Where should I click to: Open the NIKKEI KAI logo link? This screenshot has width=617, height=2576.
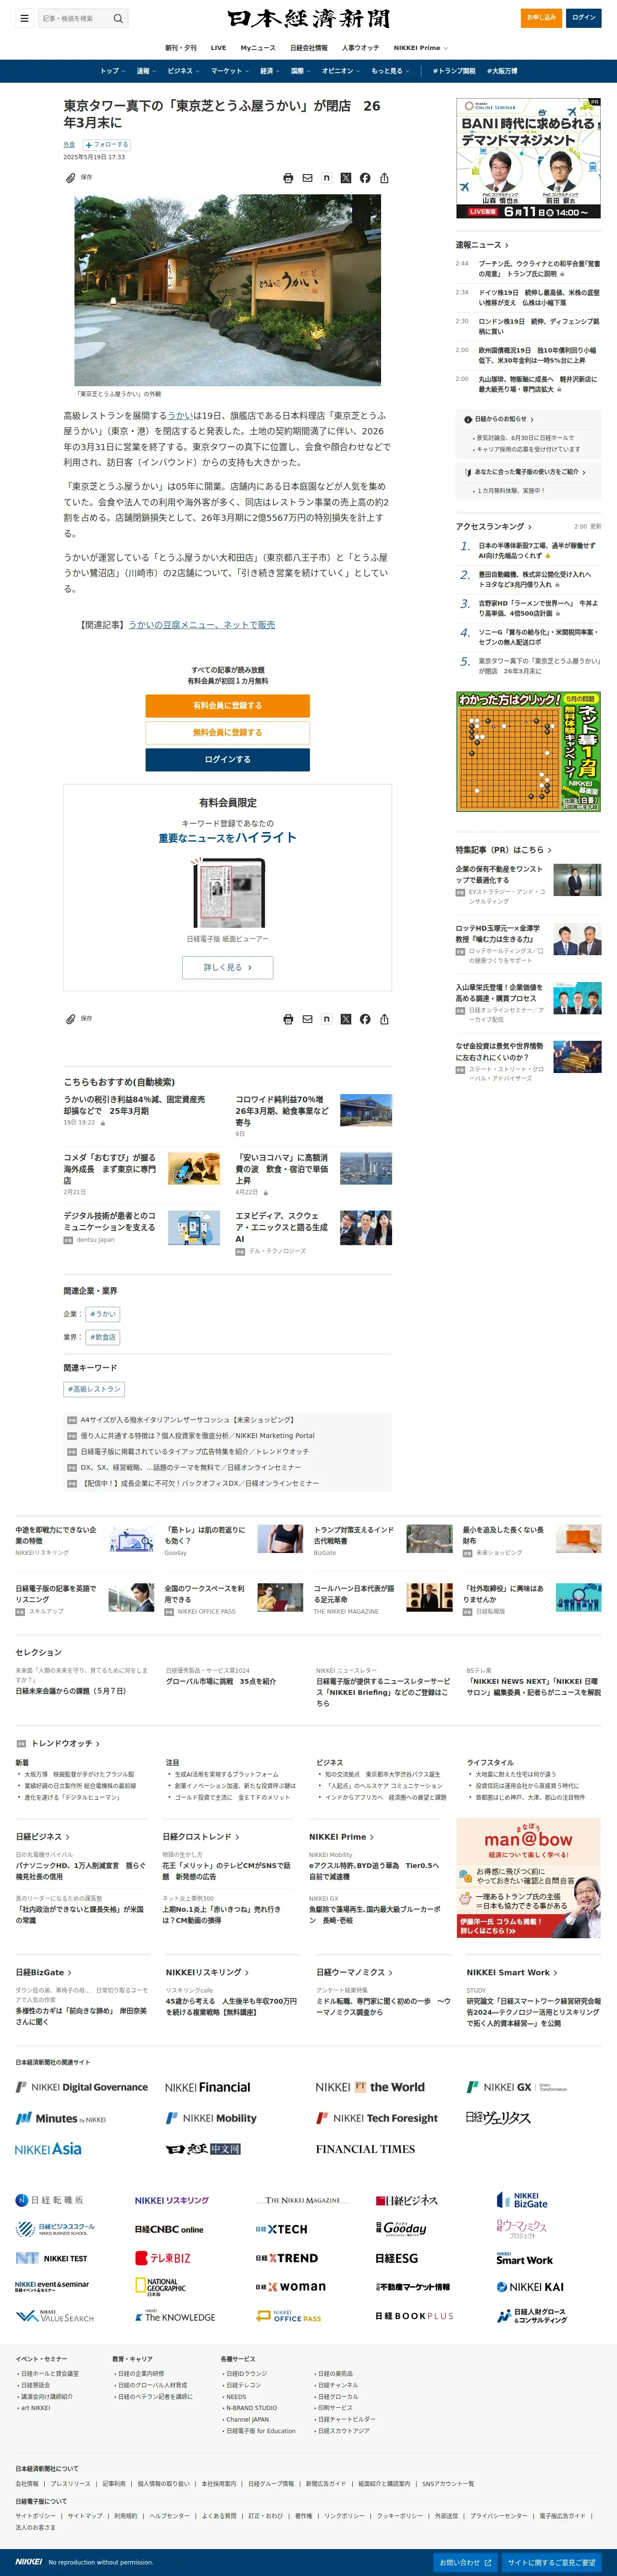[x=530, y=2287]
